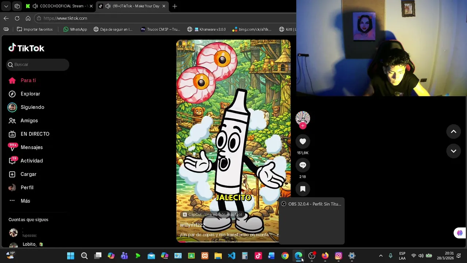Open Perfil in the sidebar
Screen dimensions: 467x263
click(21, 187)
